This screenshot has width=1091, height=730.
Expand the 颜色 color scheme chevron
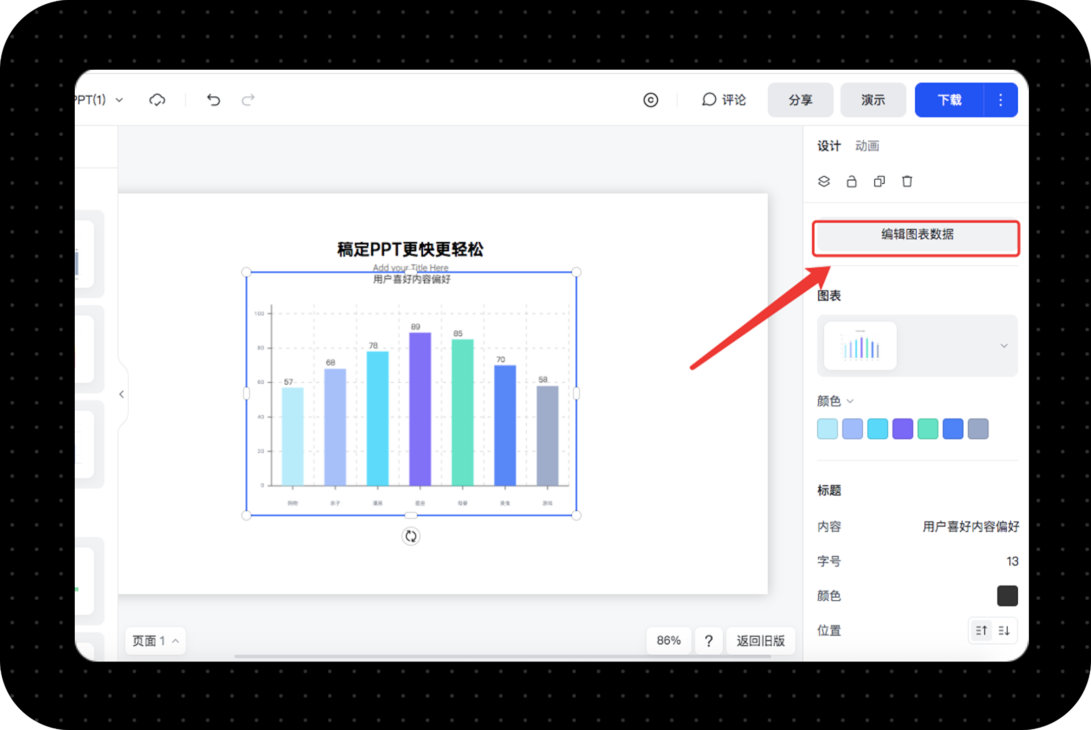click(x=850, y=401)
